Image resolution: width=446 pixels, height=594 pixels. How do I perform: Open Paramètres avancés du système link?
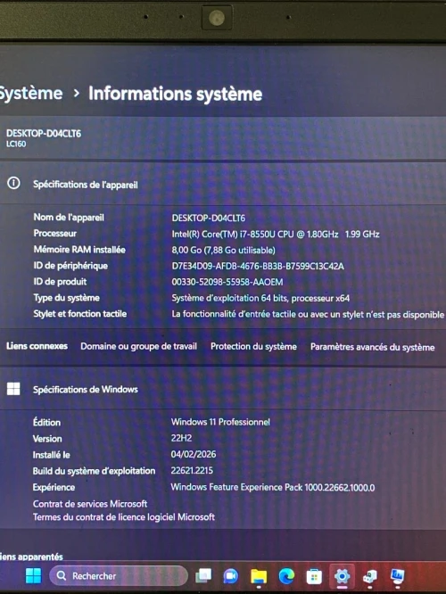point(373,347)
